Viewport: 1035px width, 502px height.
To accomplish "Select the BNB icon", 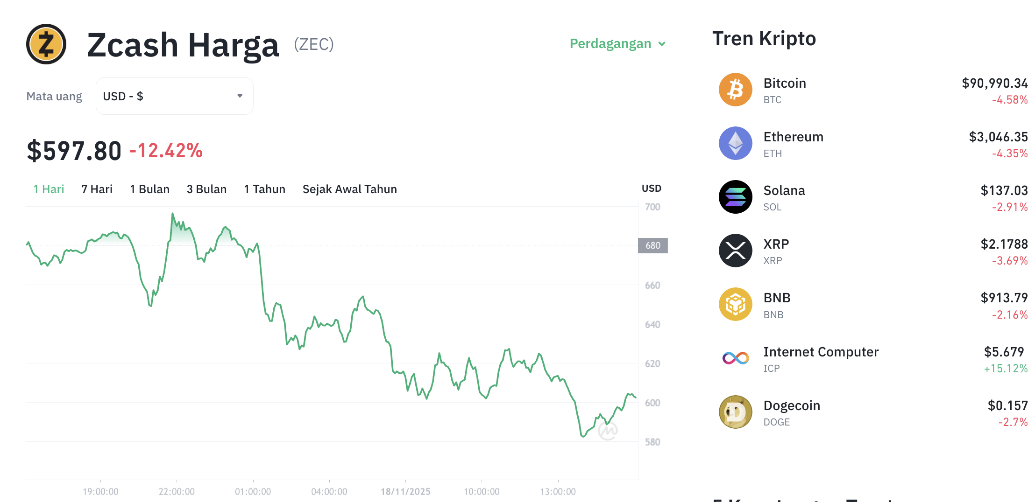I will coord(735,304).
